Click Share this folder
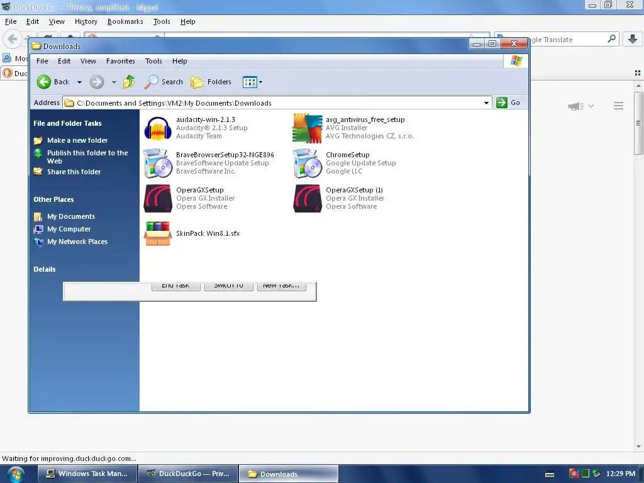644x483 pixels. [74, 172]
